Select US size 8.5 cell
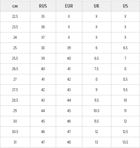 pyautogui.click(x=125, y=79)
